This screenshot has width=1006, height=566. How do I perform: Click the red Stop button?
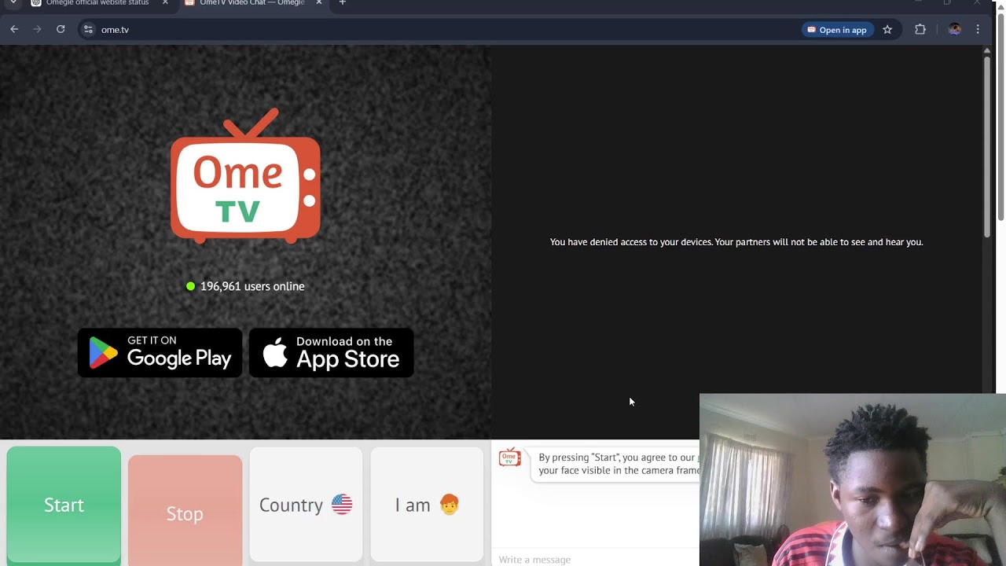coord(185,510)
